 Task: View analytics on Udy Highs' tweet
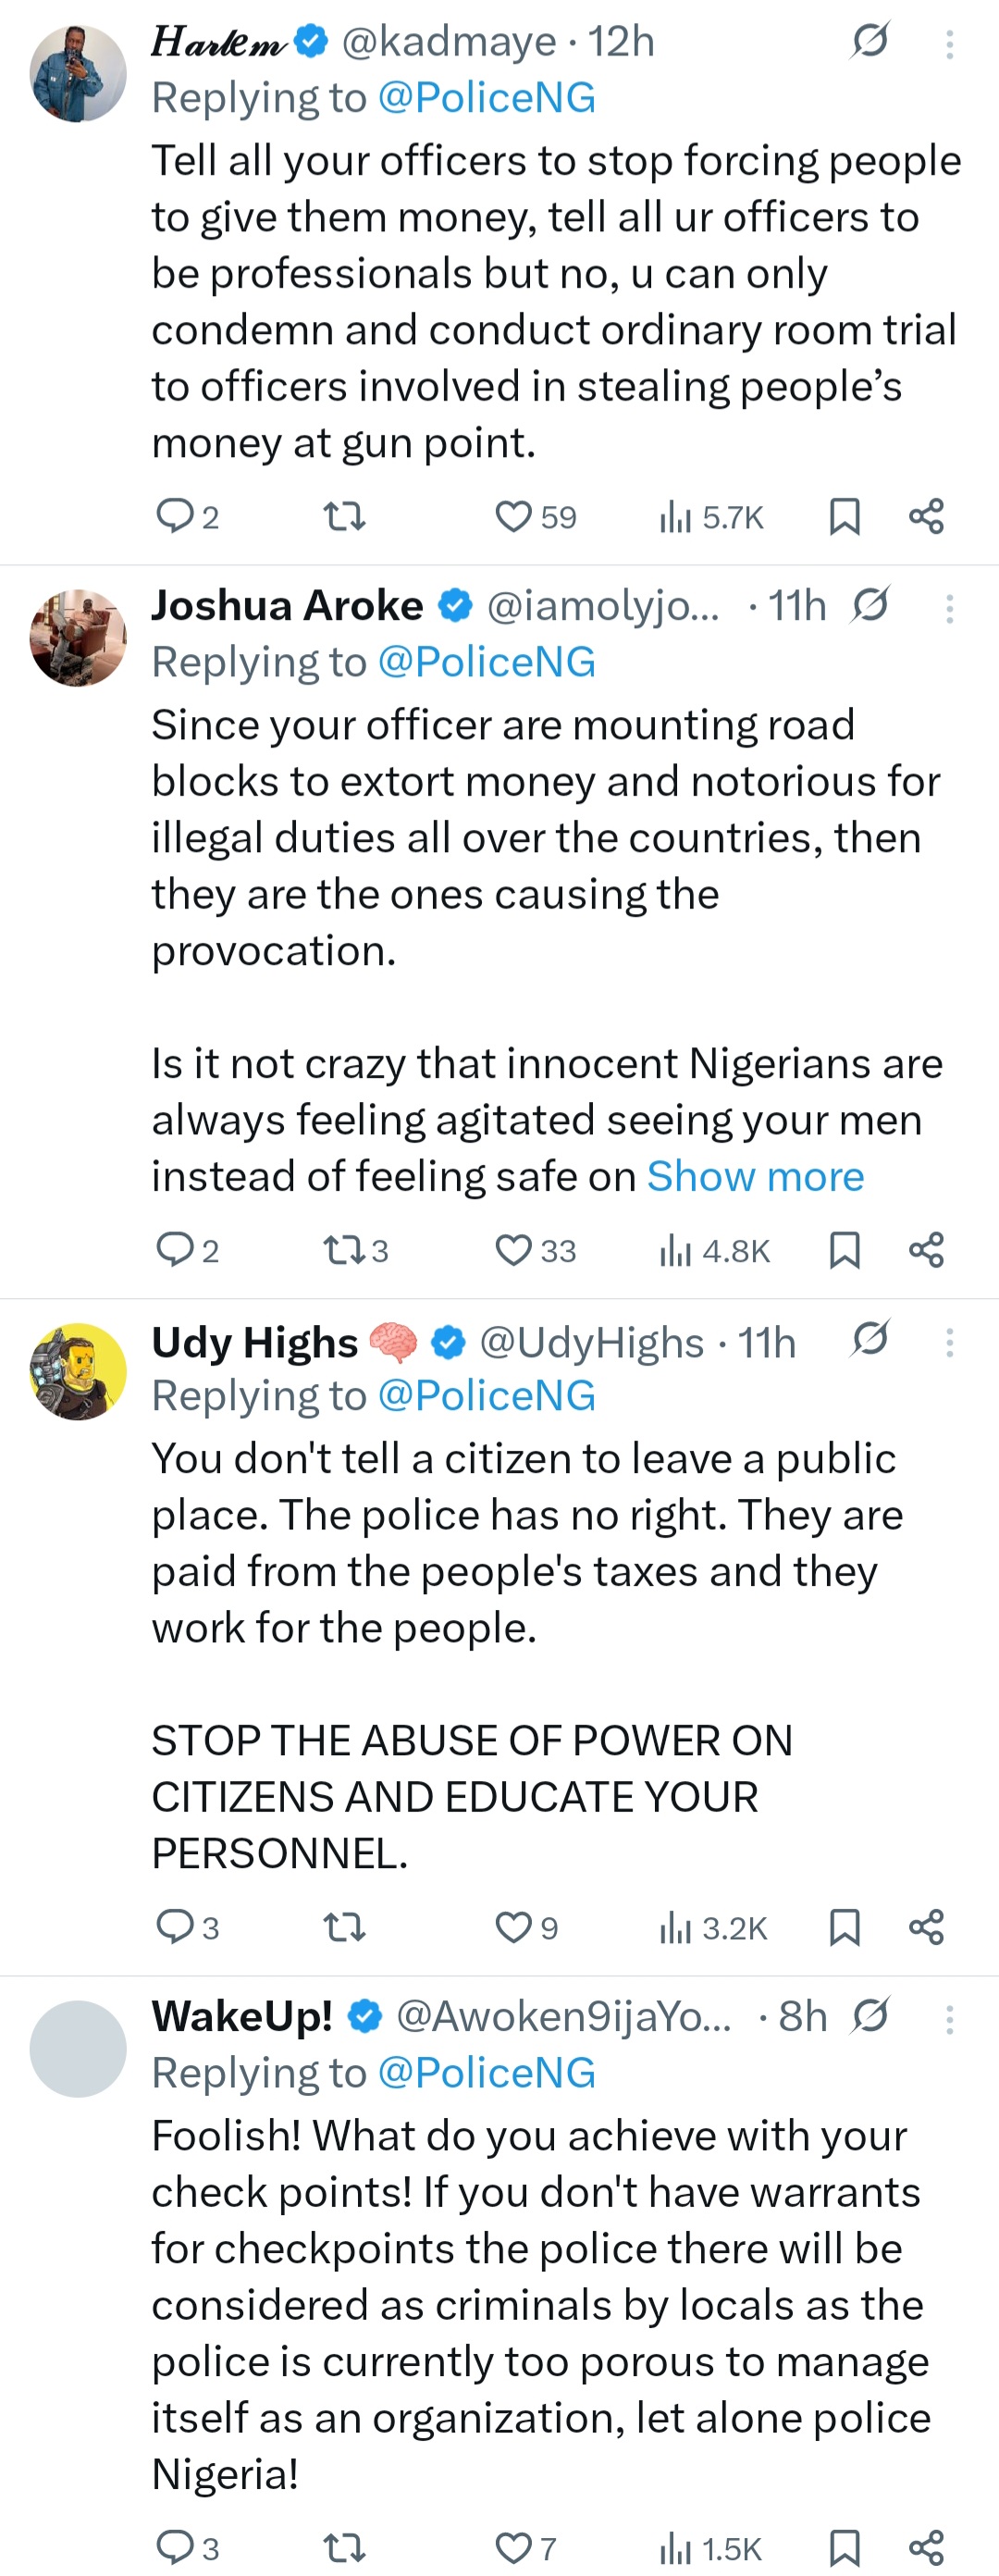(x=676, y=1927)
